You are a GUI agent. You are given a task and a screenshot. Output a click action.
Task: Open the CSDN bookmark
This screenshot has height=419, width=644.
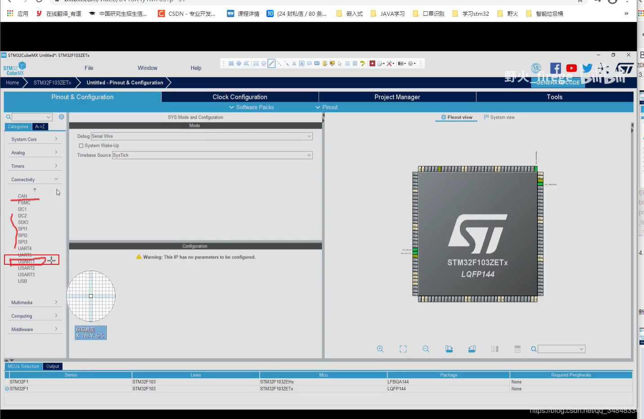tap(187, 13)
